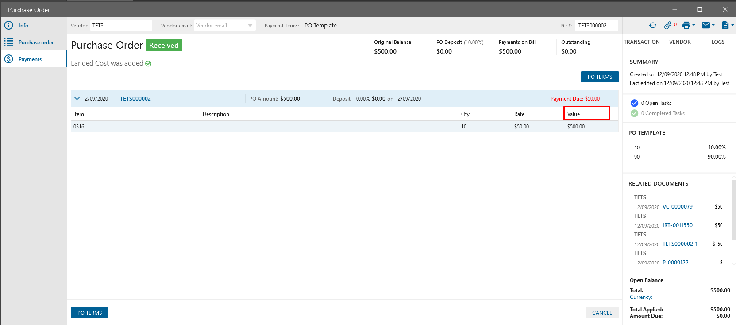736x325 pixels.
Task: Collapse the 12/09/2020 PO row chevron
Action: coord(77,99)
